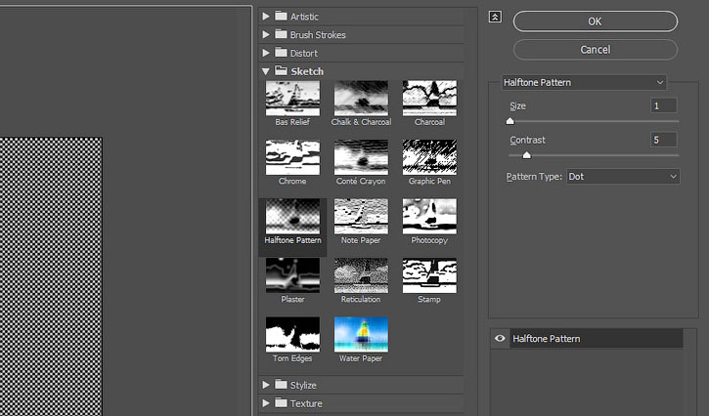Click the open Sketch folder icon
709x416 pixels.
point(282,71)
